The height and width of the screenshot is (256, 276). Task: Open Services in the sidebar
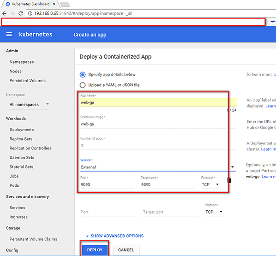18,208
